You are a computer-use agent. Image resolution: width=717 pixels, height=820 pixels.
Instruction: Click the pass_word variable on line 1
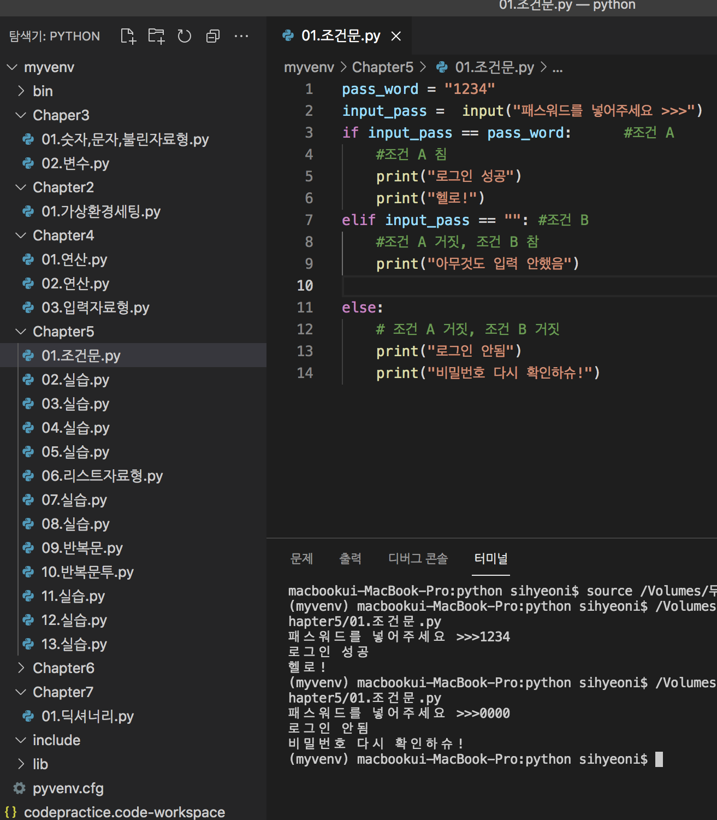point(380,89)
